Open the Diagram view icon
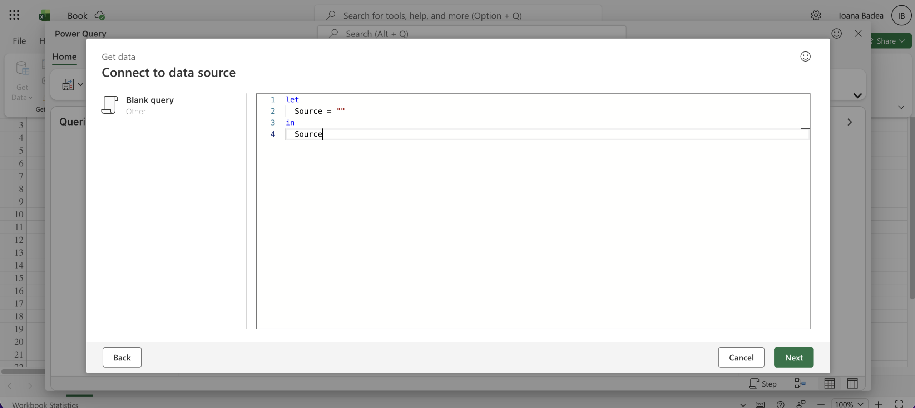This screenshot has width=915, height=408. [800, 383]
